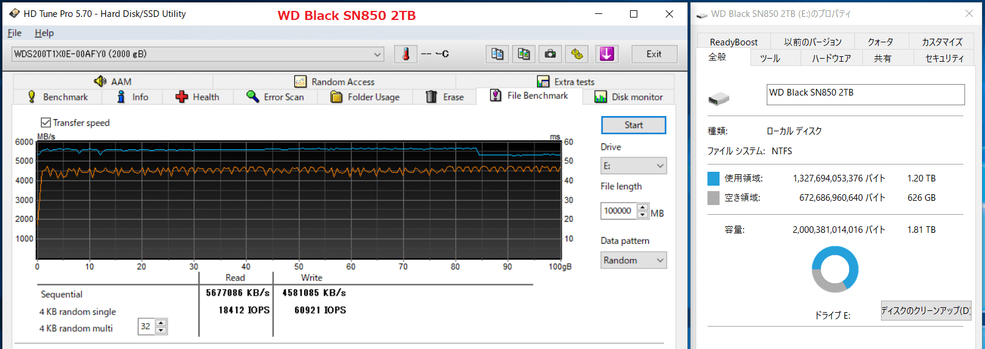
Task: Switch to the Benchmark tab
Action: [58, 97]
